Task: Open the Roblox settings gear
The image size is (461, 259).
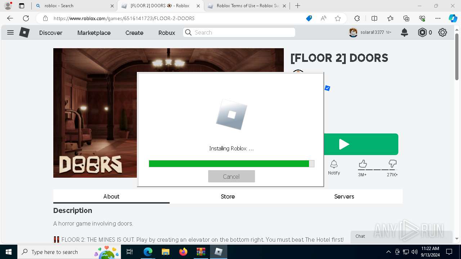Action: coord(443,32)
